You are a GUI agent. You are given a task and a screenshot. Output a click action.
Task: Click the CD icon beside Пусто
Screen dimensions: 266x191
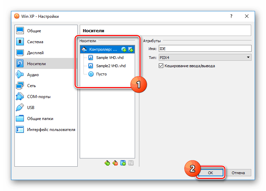[x=91, y=74]
